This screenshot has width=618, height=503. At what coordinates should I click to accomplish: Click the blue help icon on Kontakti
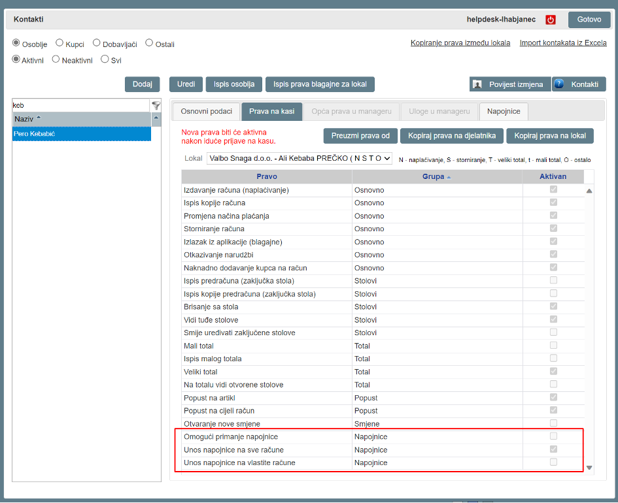(559, 84)
